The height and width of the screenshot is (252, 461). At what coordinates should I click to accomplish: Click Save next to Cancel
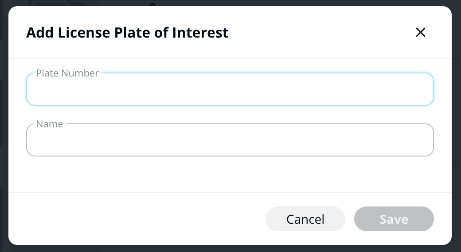click(x=394, y=219)
